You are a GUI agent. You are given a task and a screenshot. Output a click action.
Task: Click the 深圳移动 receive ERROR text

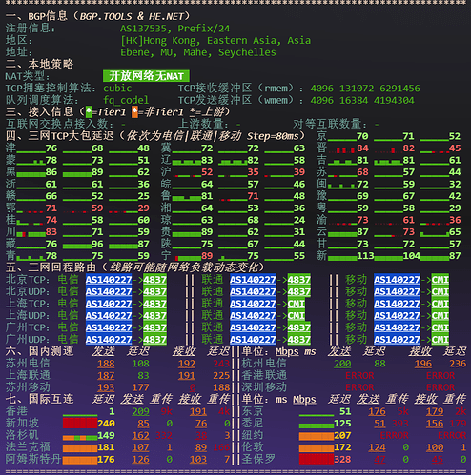pyautogui.click(x=440, y=387)
